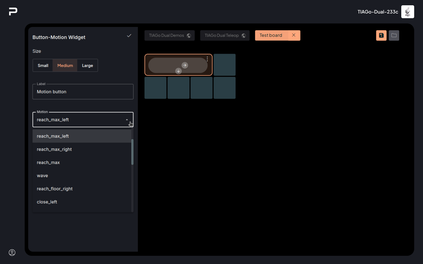Screen dimensions: 423x264
Task: Close the Test board tab
Action: (x=294, y=35)
